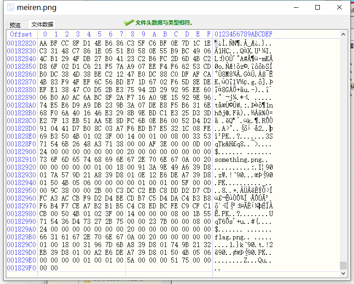Click the 0123456789ABCDEF ASCII column header
354x284 pixels.
[x=243, y=34]
